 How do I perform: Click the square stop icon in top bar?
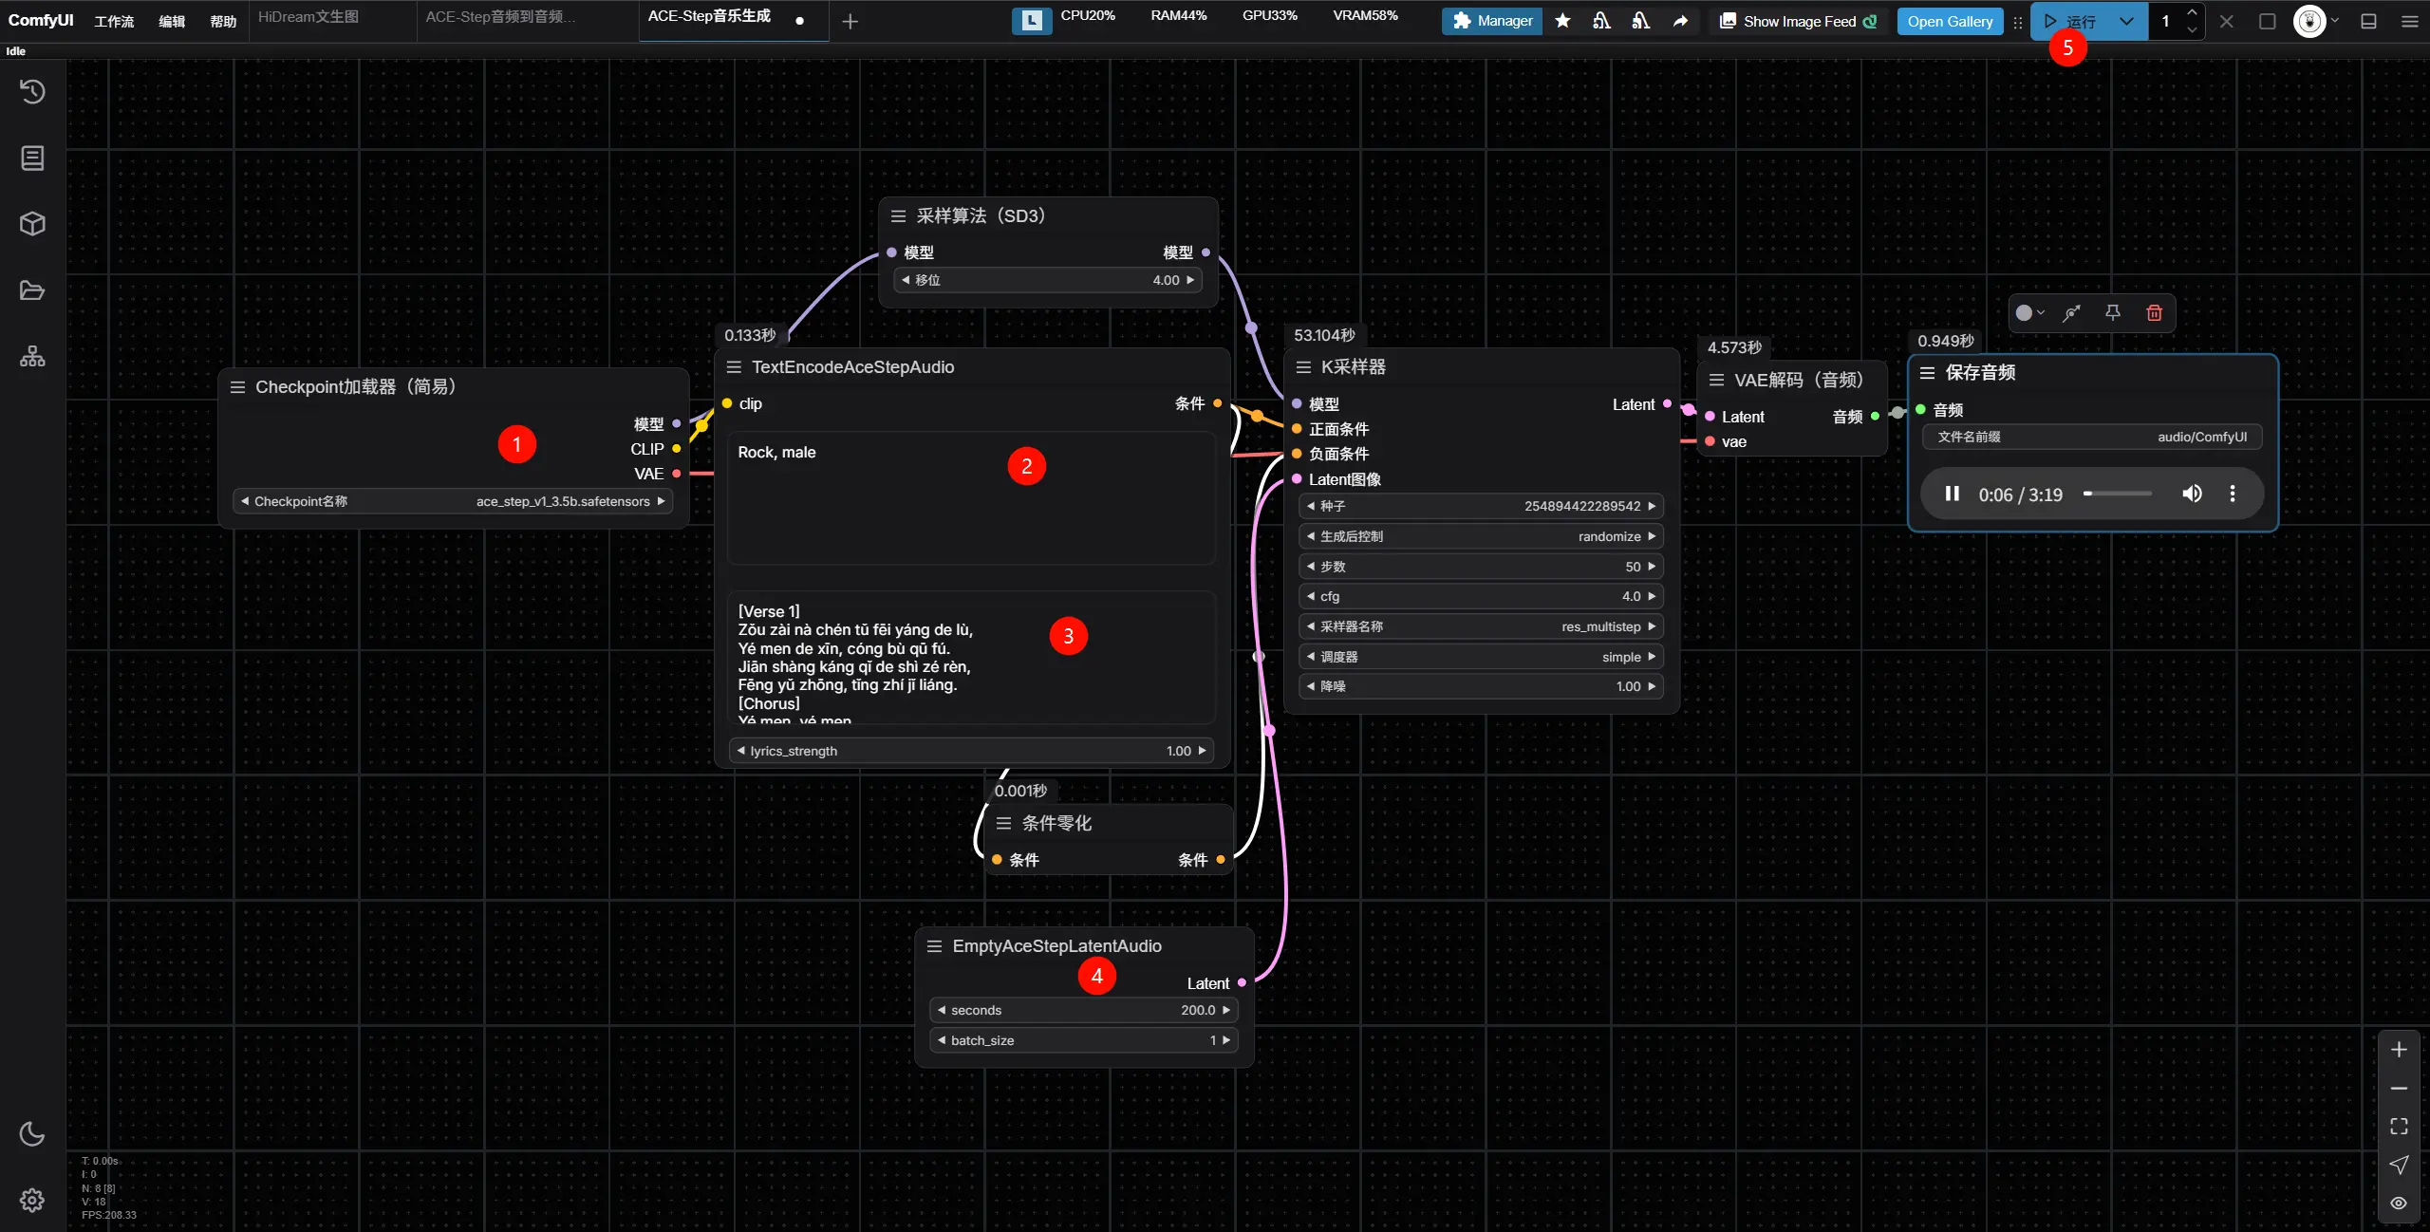coord(2268,21)
